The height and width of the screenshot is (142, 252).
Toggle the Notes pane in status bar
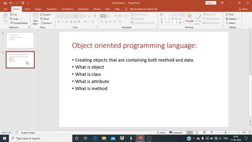coord(161,133)
